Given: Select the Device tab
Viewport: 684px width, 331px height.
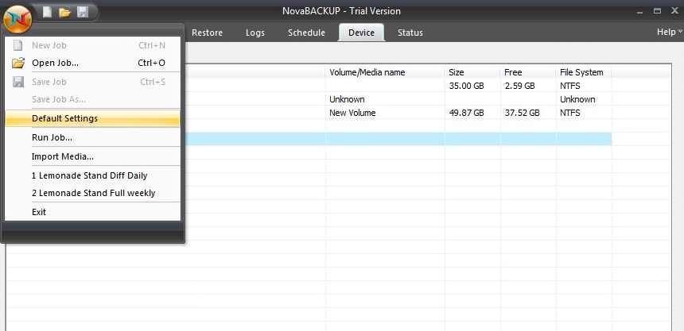Looking at the screenshot, I should click(x=362, y=33).
